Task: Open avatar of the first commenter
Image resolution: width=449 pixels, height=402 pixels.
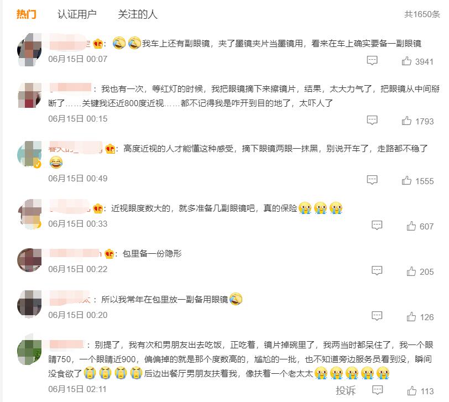Action: click(x=29, y=50)
